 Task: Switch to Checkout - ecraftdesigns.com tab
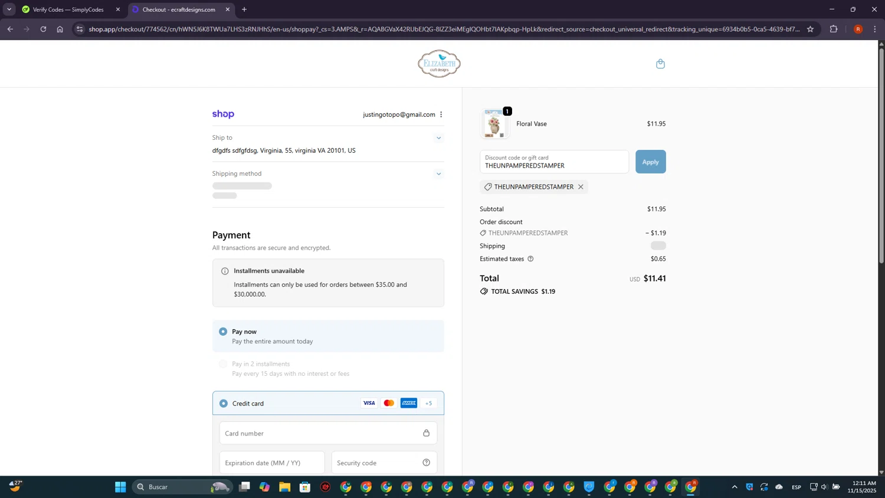pos(179,9)
